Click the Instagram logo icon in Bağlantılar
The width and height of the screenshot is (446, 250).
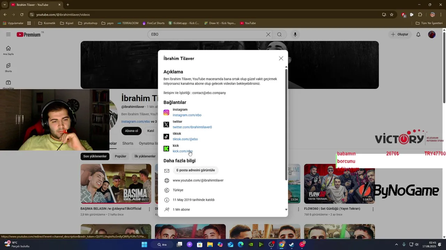click(x=167, y=112)
